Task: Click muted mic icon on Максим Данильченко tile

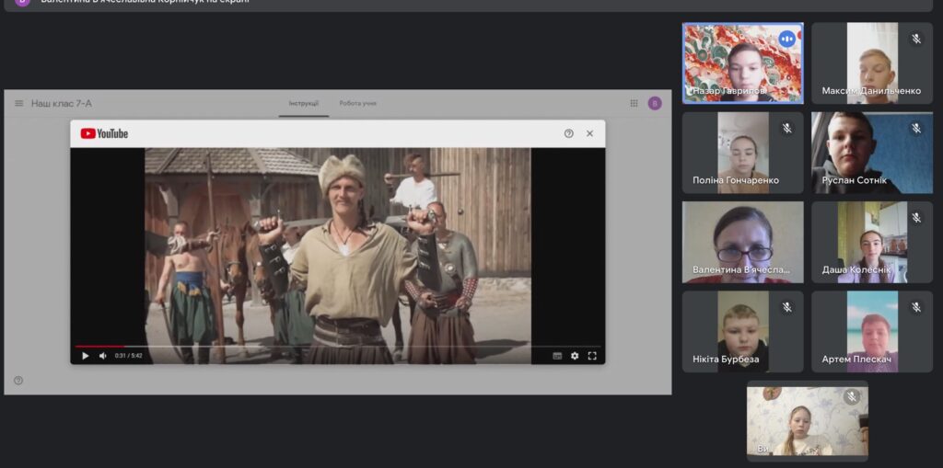Action: [x=916, y=39]
